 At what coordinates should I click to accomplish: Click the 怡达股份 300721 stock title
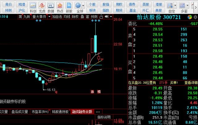(159, 17)
